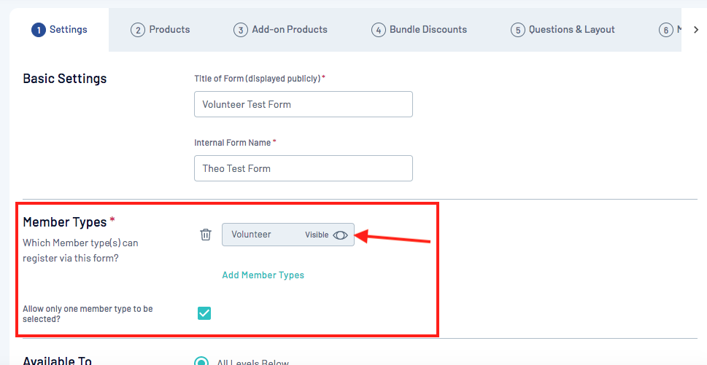The image size is (707, 365).
Task: Open the Bundle Discounts tab
Action: coord(419,30)
